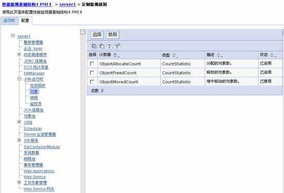Viewport: 284px width, 193px height.
Task: Open 工作负载管理 tree link
Action: coord(35,183)
